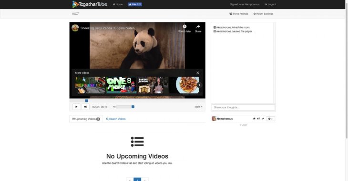Click the Nemphorous user avatar

[214, 119]
